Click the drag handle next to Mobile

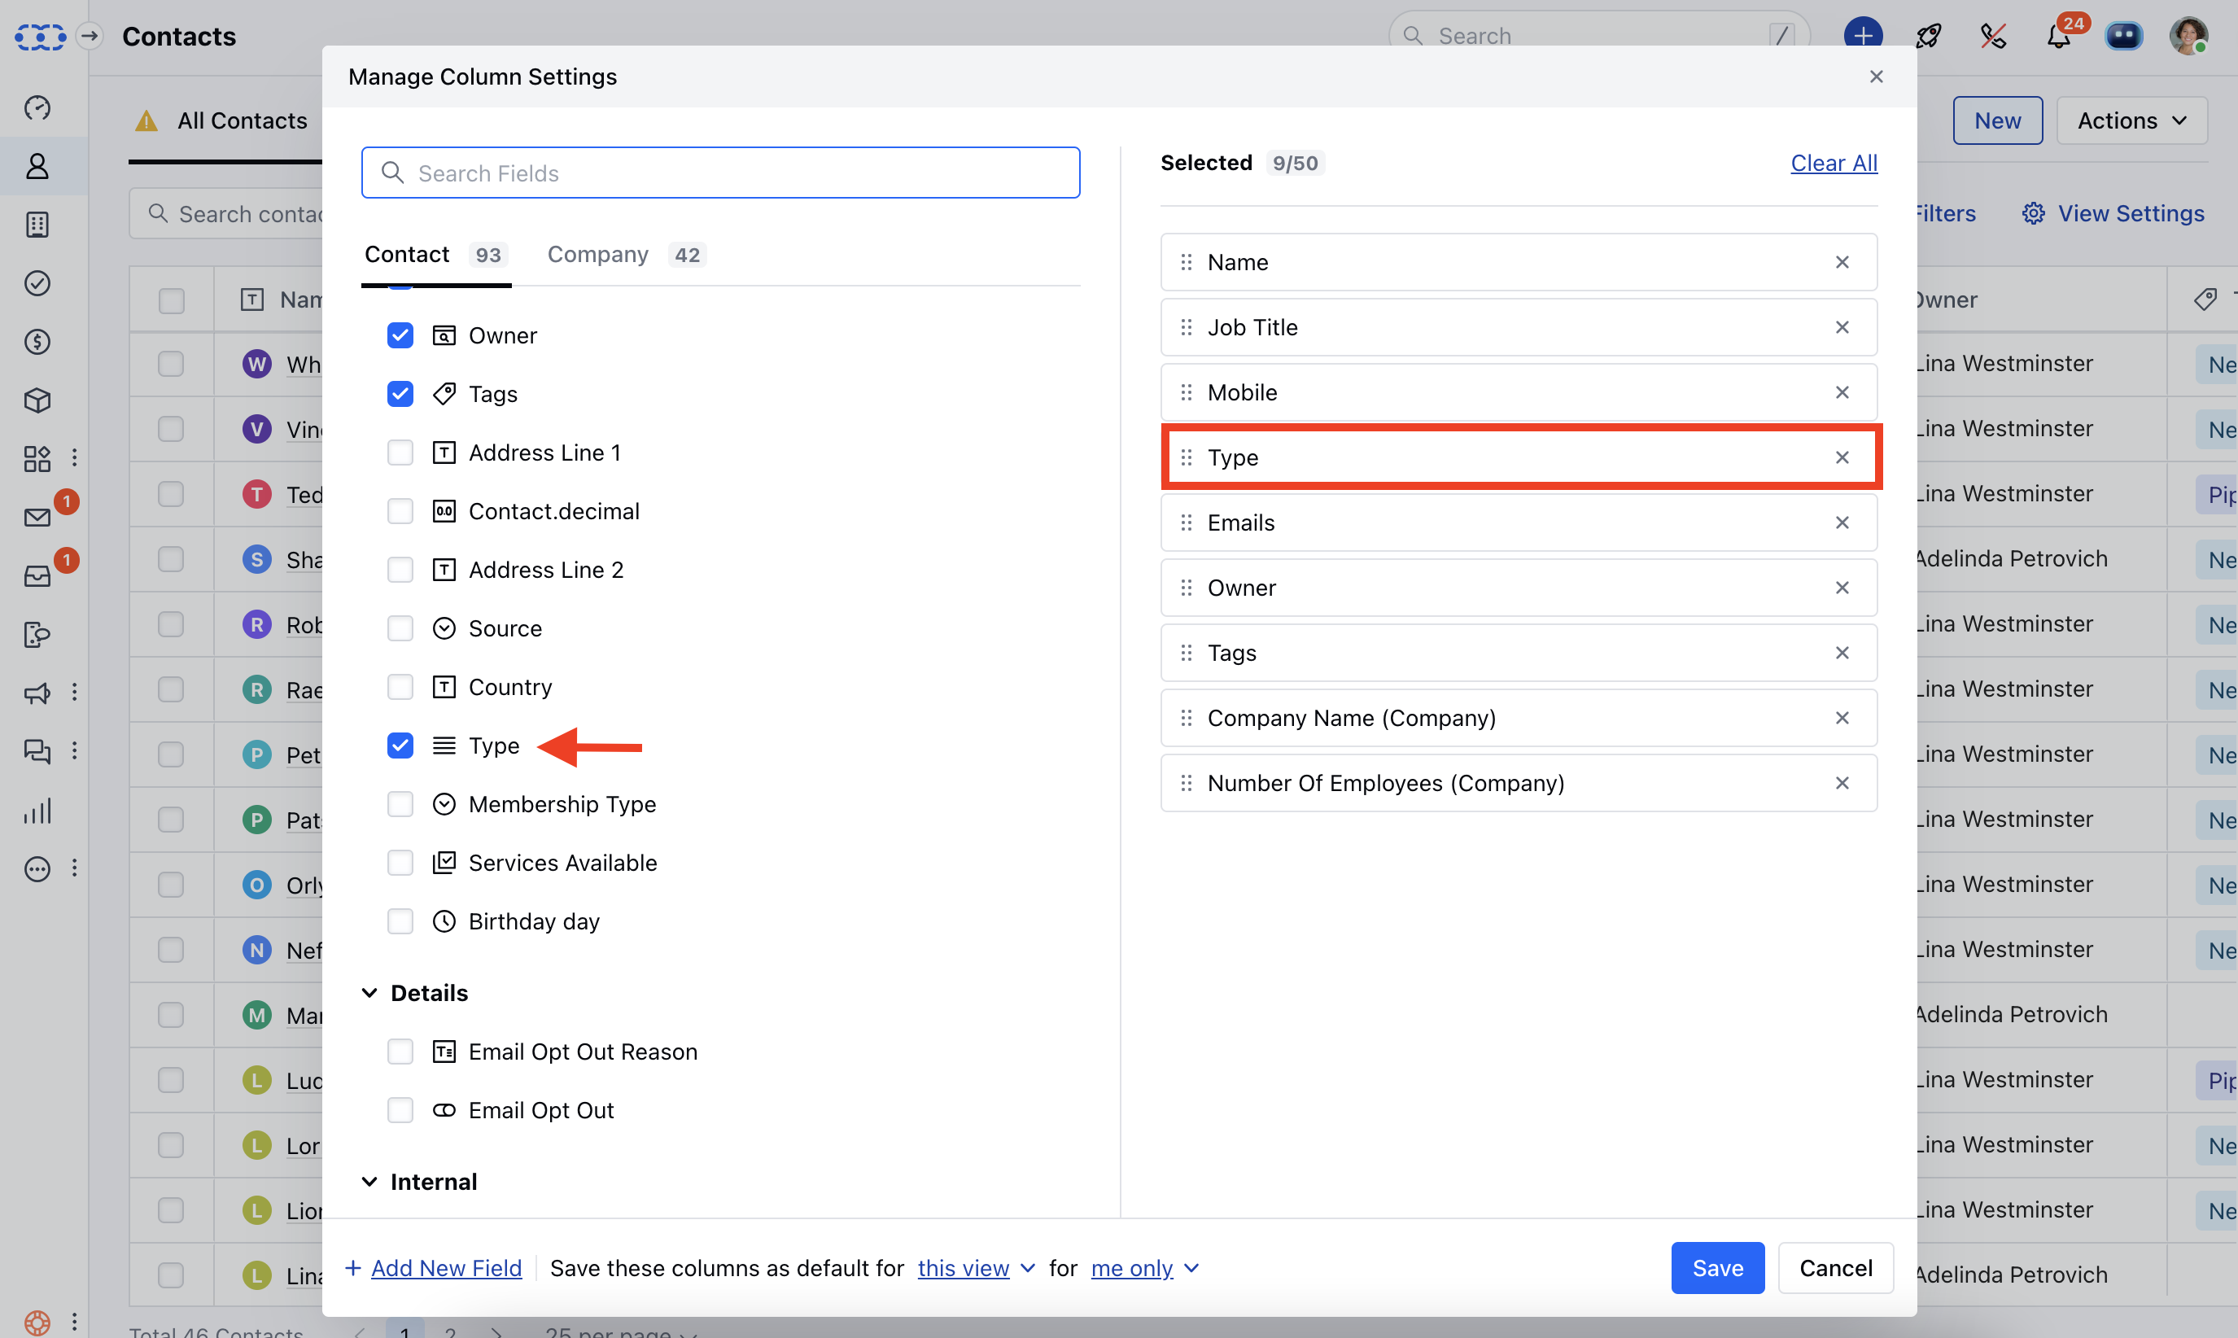(1187, 392)
